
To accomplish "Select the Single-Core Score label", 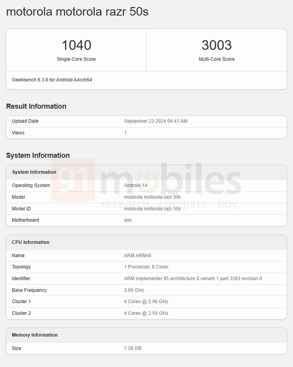I will pos(76,59).
